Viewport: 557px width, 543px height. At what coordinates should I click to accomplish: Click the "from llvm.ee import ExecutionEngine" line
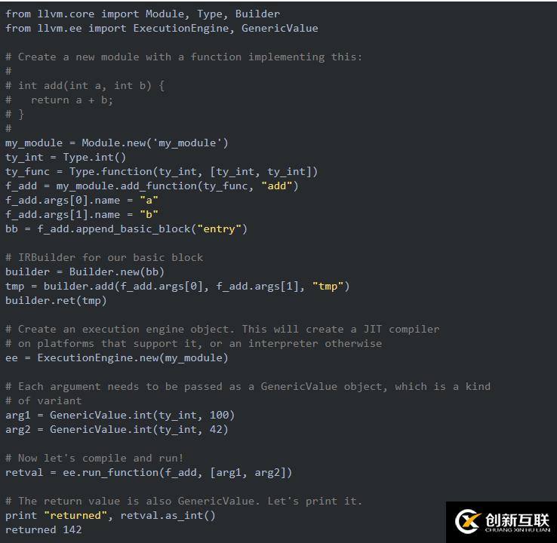pyautogui.click(x=162, y=29)
